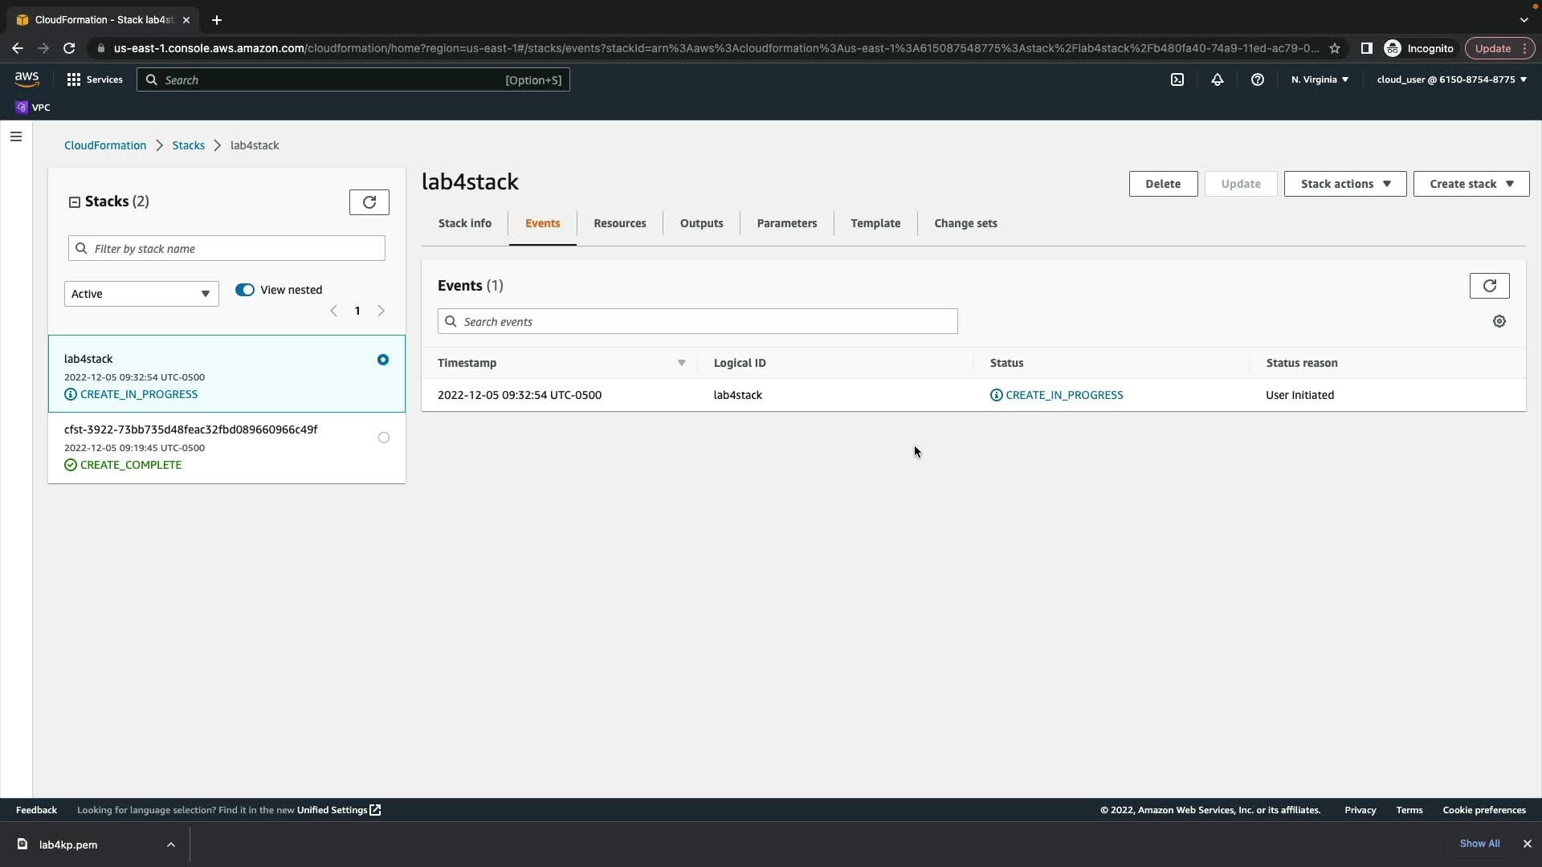
Task: Expand the Stack actions dropdown
Action: tap(1344, 184)
